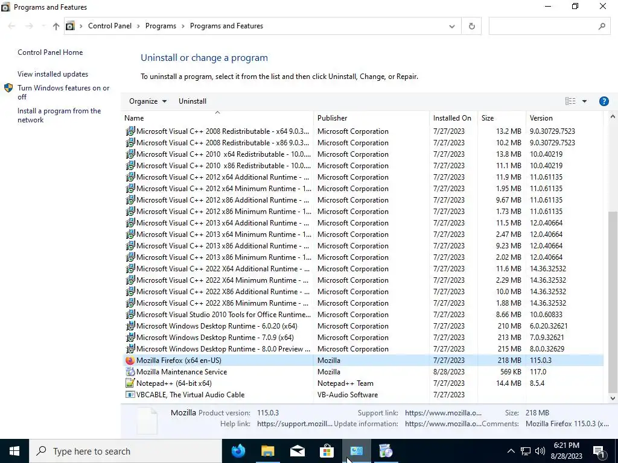Open the network tray icon
The width and height of the screenshot is (618, 463).
[x=526, y=451]
